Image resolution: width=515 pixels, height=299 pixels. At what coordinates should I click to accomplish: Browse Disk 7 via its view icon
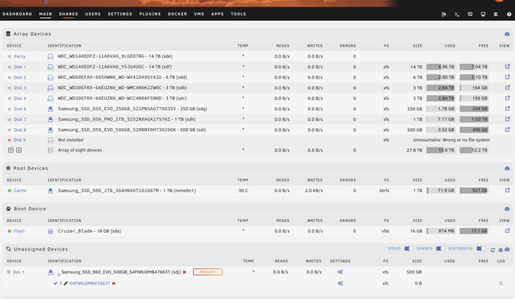(507, 119)
